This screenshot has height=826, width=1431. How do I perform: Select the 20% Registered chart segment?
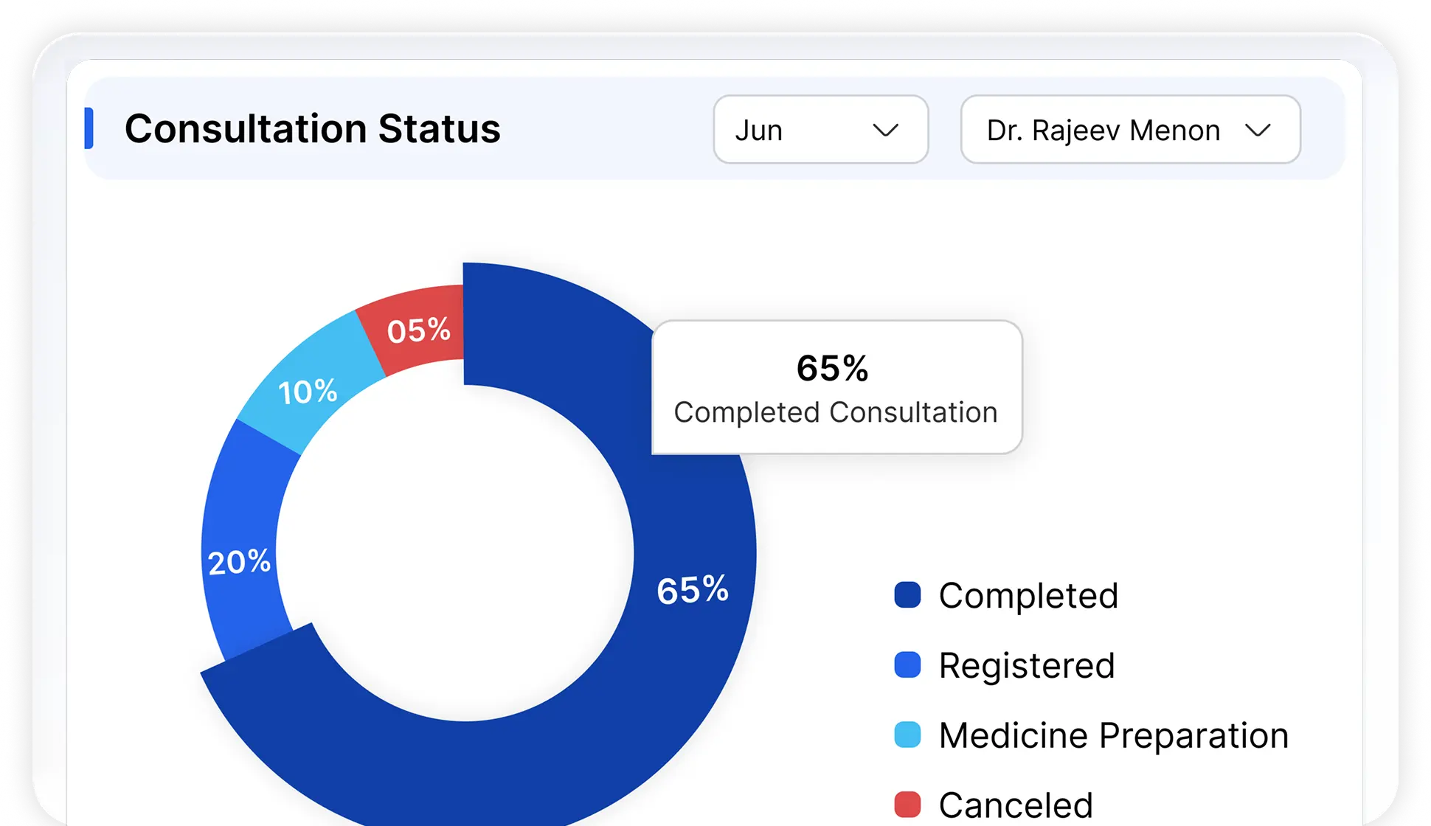(x=239, y=562)
